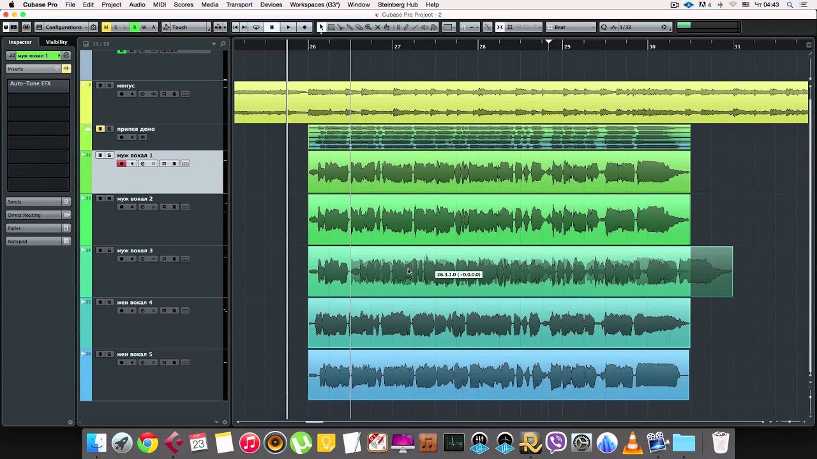Open iTunes from the Dock
Image resolution: width=817 pixels, height=459 pixels.
pos(250,443)
